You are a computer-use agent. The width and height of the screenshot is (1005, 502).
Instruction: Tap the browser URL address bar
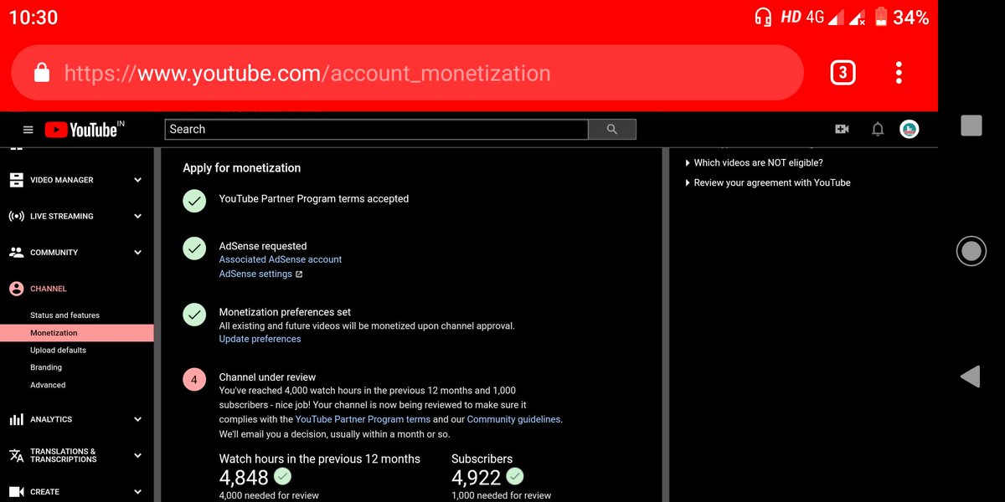407,73
